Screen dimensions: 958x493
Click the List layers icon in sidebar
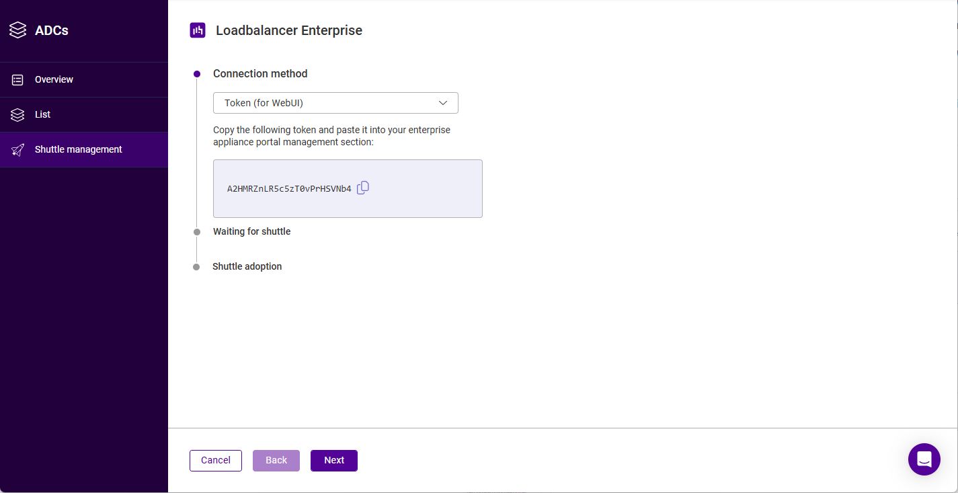click(17, 114)
